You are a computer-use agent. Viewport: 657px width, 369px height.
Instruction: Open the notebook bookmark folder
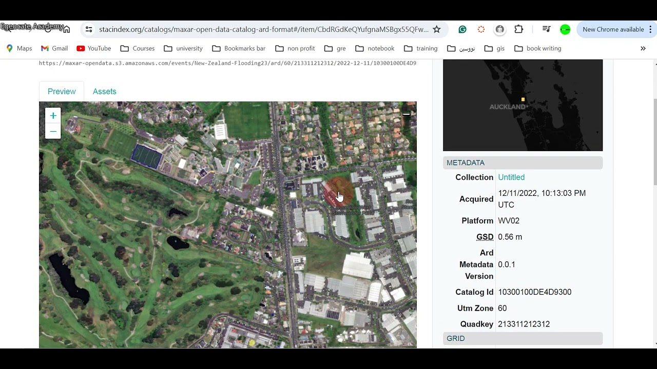click(375, 49)
